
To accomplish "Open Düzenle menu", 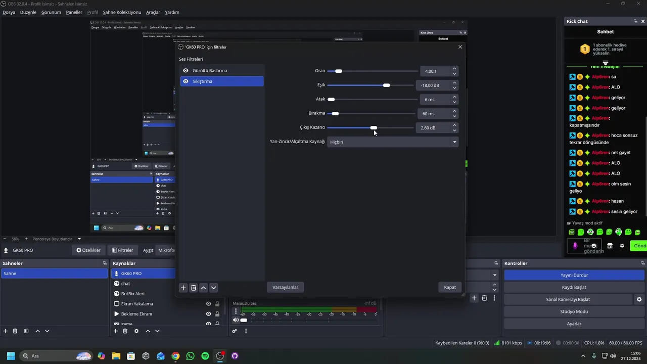I will tap(28, 12).
